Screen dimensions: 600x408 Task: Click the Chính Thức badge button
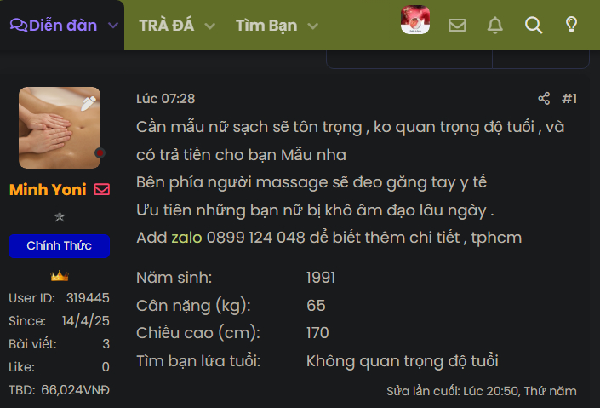[x=60, y=246]
